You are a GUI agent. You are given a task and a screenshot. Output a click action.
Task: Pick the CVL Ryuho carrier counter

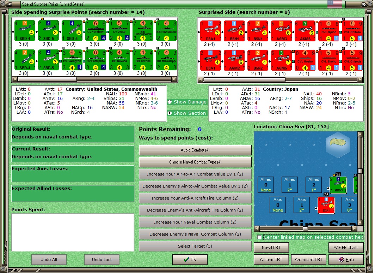(328, 31)
